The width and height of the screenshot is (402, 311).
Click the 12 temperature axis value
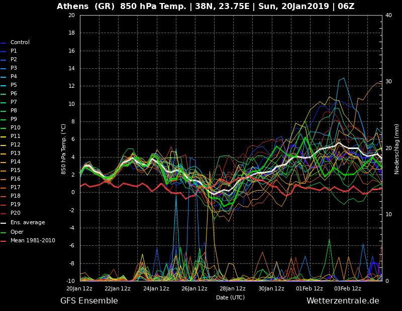(71, 86)
